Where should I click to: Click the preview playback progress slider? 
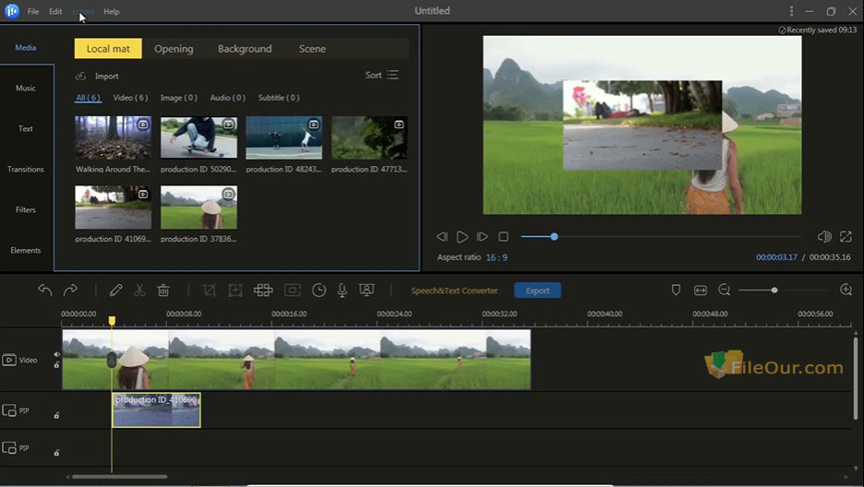point(660,237)
